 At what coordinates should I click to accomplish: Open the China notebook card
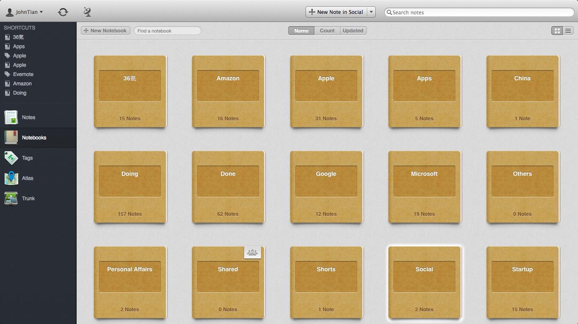[523, 91]
